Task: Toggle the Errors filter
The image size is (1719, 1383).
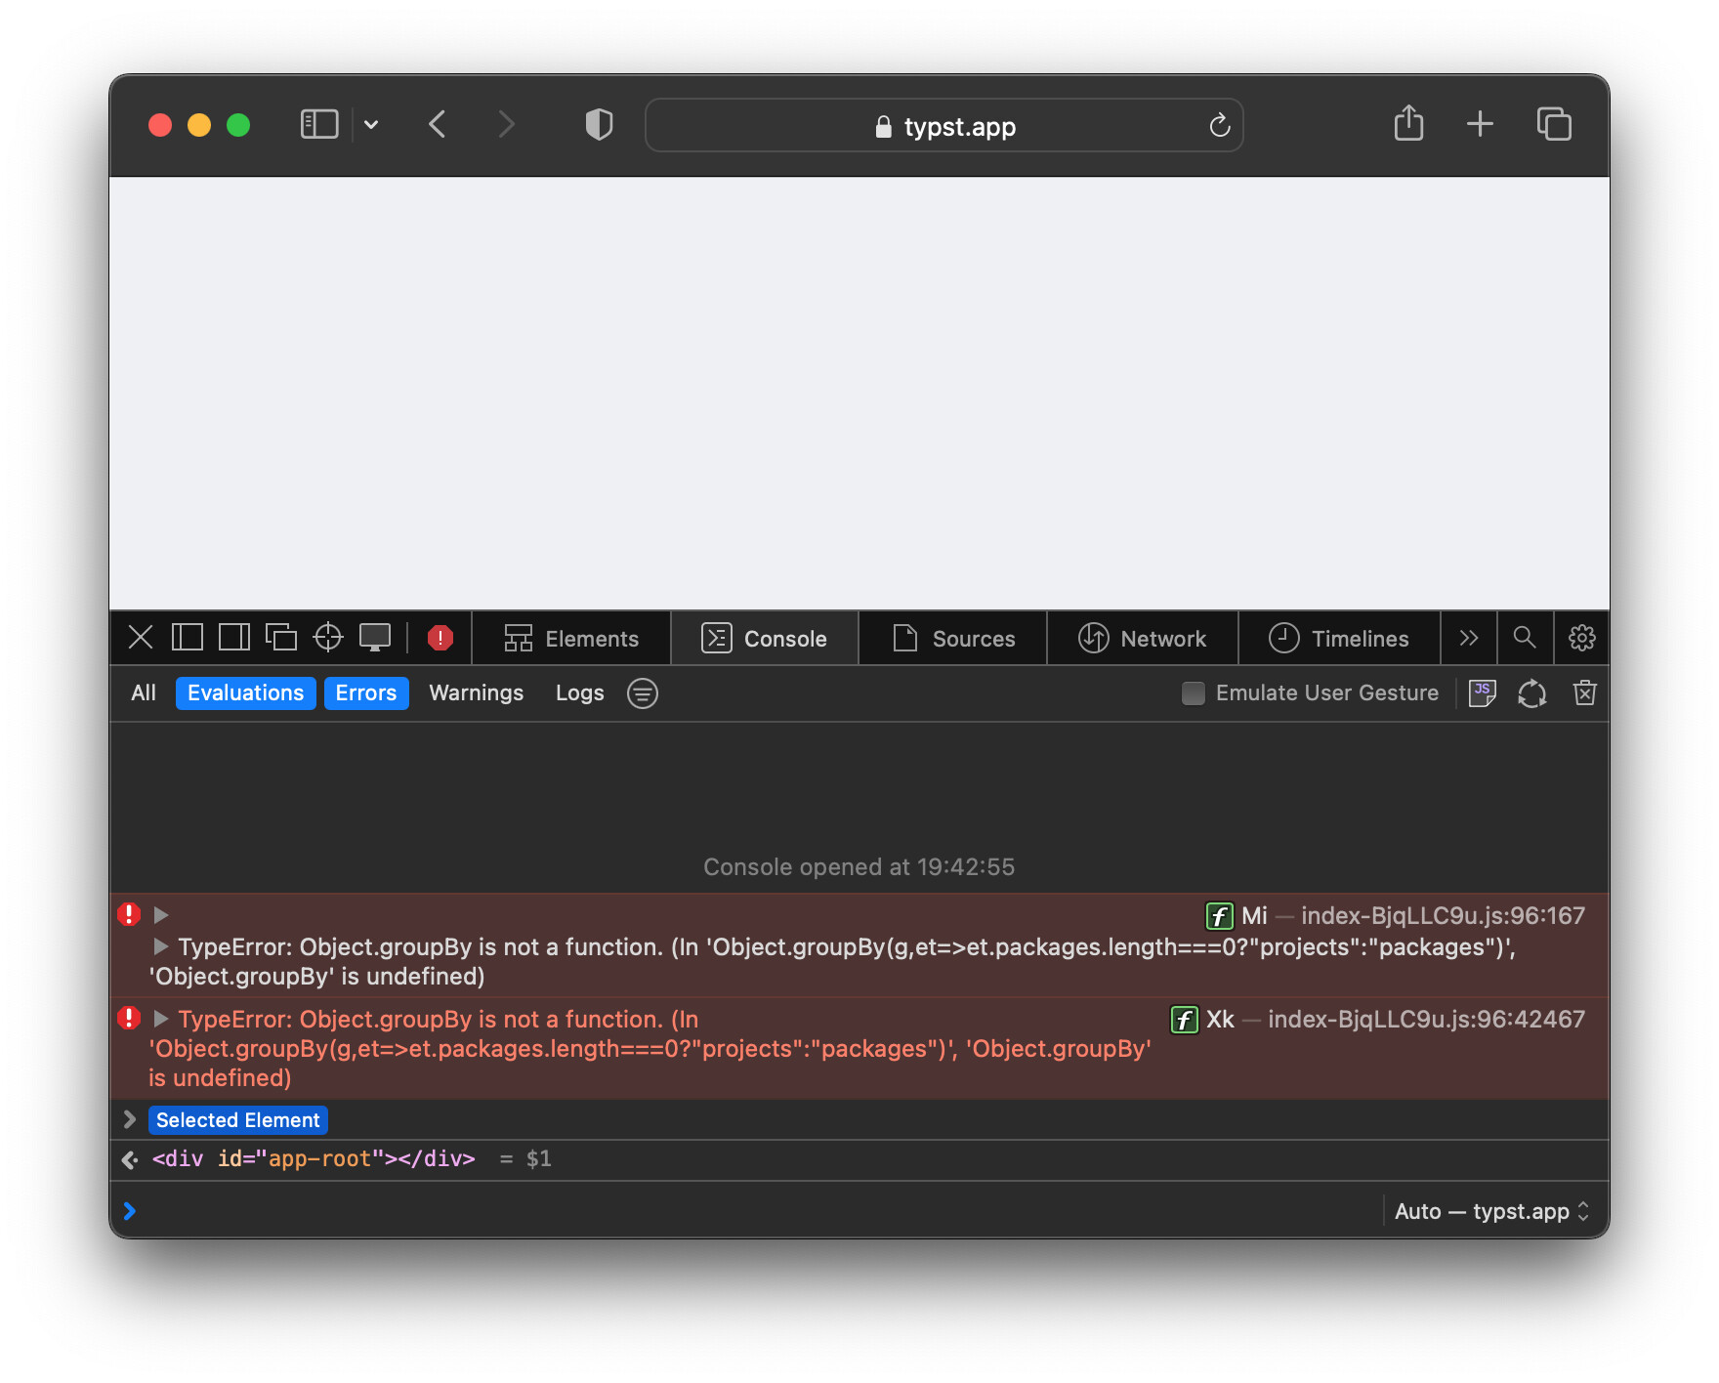Action: (x=366, y=693)
